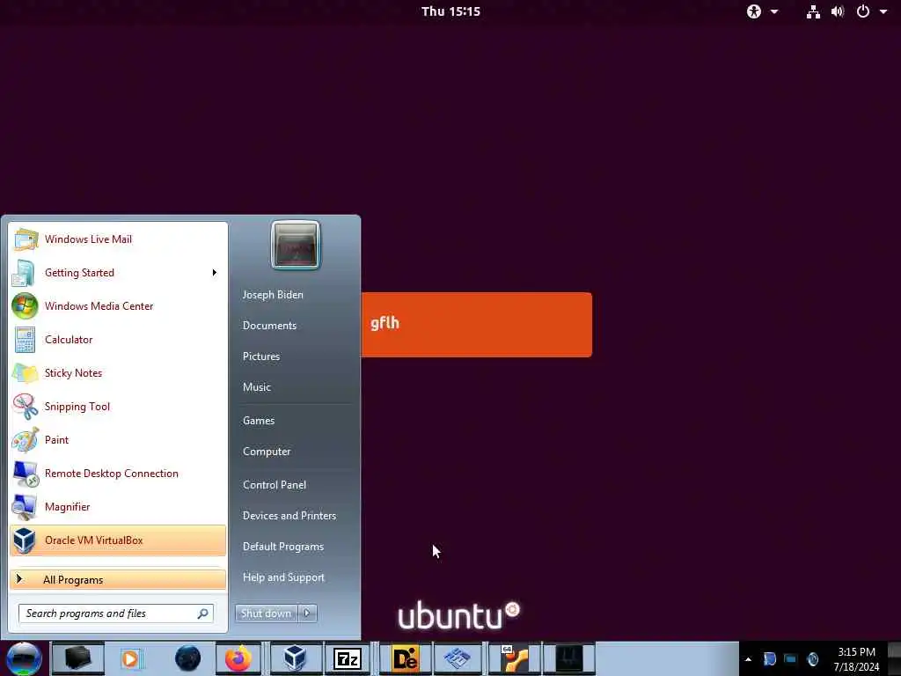Click the Ubuntu volume speaker icon
The height and width of the screenshot is (676, 901).
838,11
